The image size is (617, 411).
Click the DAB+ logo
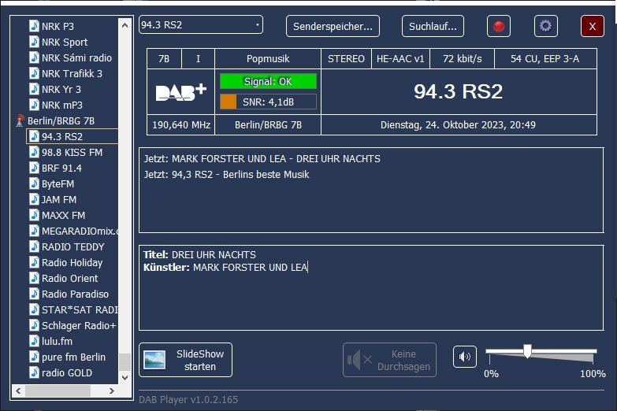coord(181,92)
